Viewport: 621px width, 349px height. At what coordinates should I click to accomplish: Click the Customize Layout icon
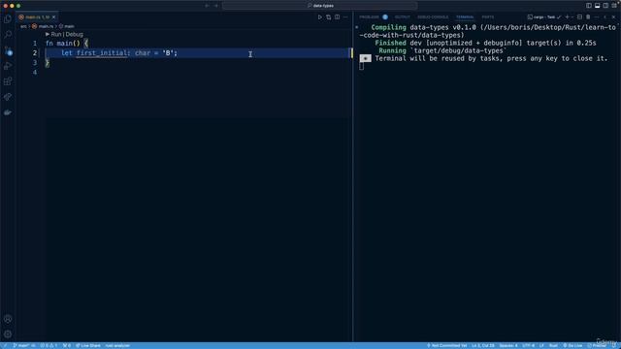coord(614,6)
